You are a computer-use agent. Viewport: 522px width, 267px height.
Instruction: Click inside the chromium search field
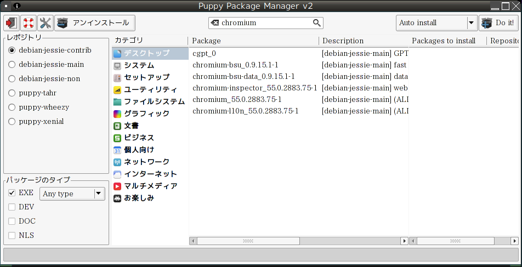pos(266,23)
